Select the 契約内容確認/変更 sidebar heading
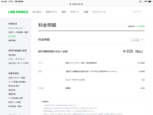 pyautogui.click(x=18, y=51)
